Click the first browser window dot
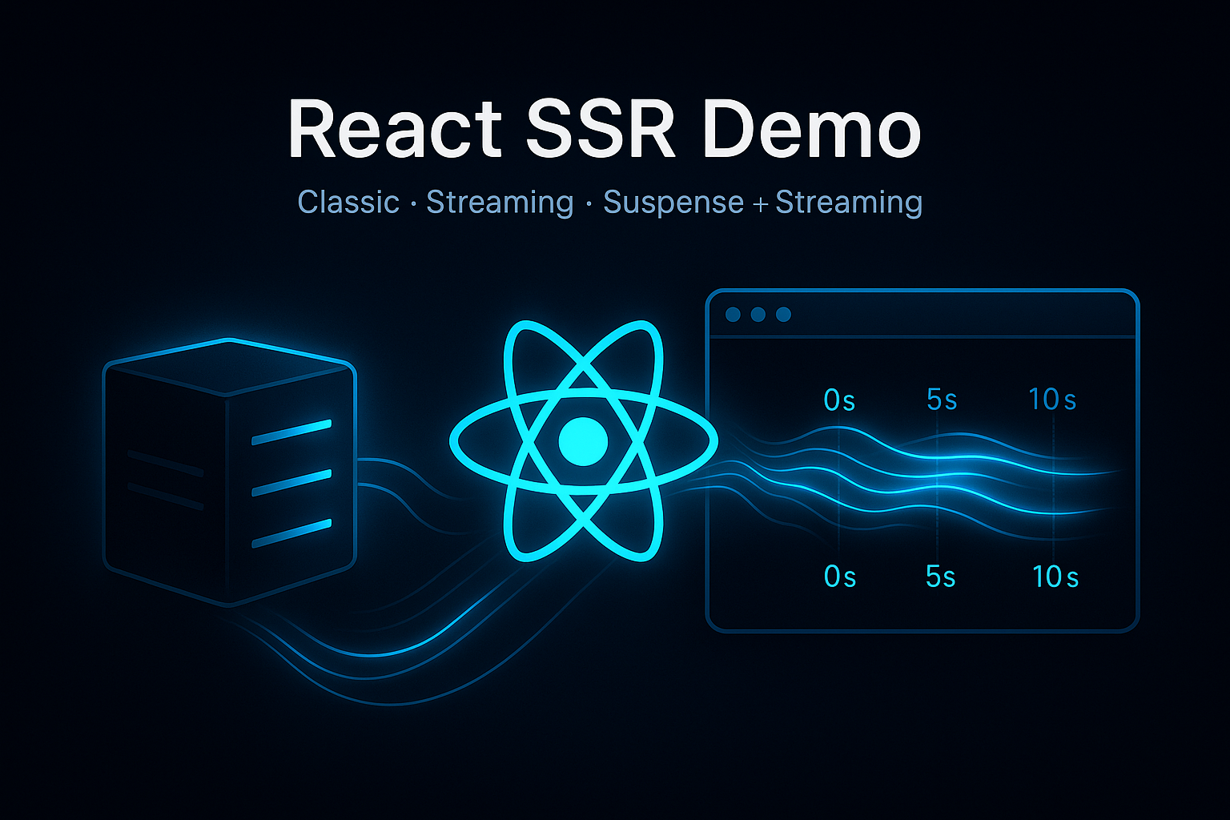This screenshot has width=1230, height=820. 734,314
